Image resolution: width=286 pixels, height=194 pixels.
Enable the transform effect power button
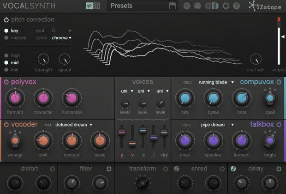tap(166, 169)
